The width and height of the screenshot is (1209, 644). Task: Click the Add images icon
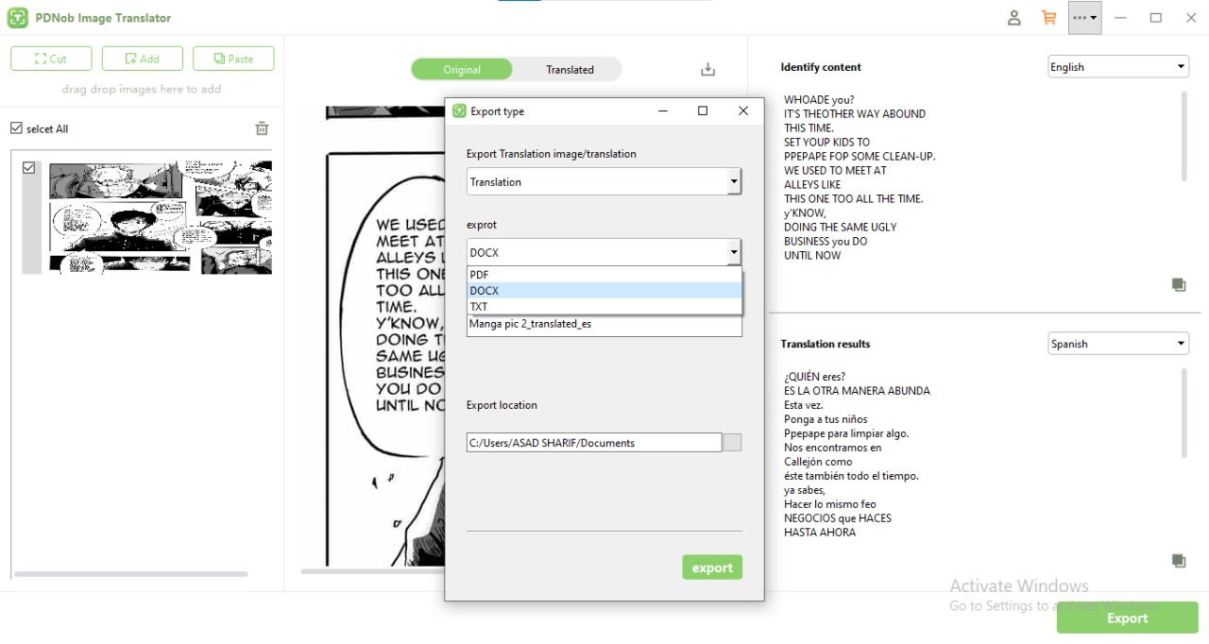tap(142, 58)
